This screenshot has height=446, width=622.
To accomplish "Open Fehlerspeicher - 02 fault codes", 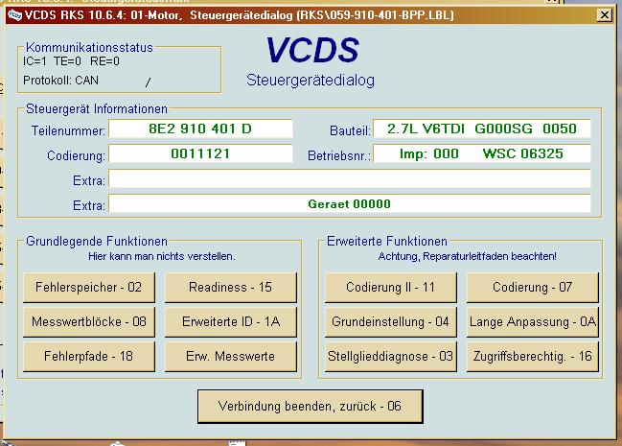I will click(89, 287).
